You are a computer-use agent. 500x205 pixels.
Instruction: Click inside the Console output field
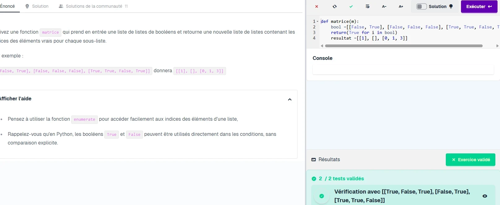click(x=403, y=70)
